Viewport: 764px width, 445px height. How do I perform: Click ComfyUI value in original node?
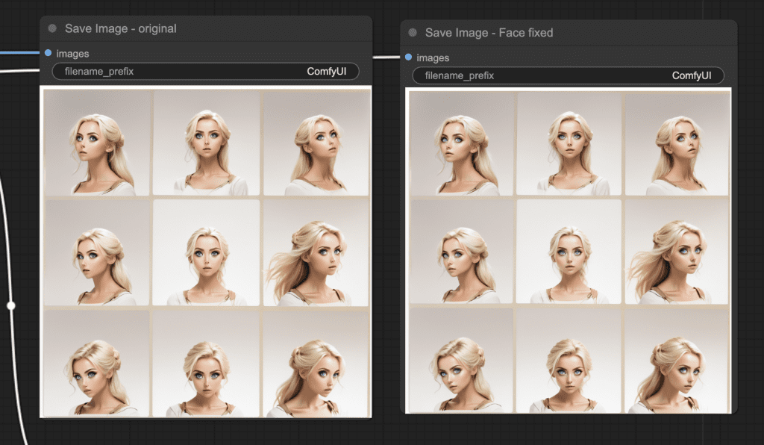[327, 71]
